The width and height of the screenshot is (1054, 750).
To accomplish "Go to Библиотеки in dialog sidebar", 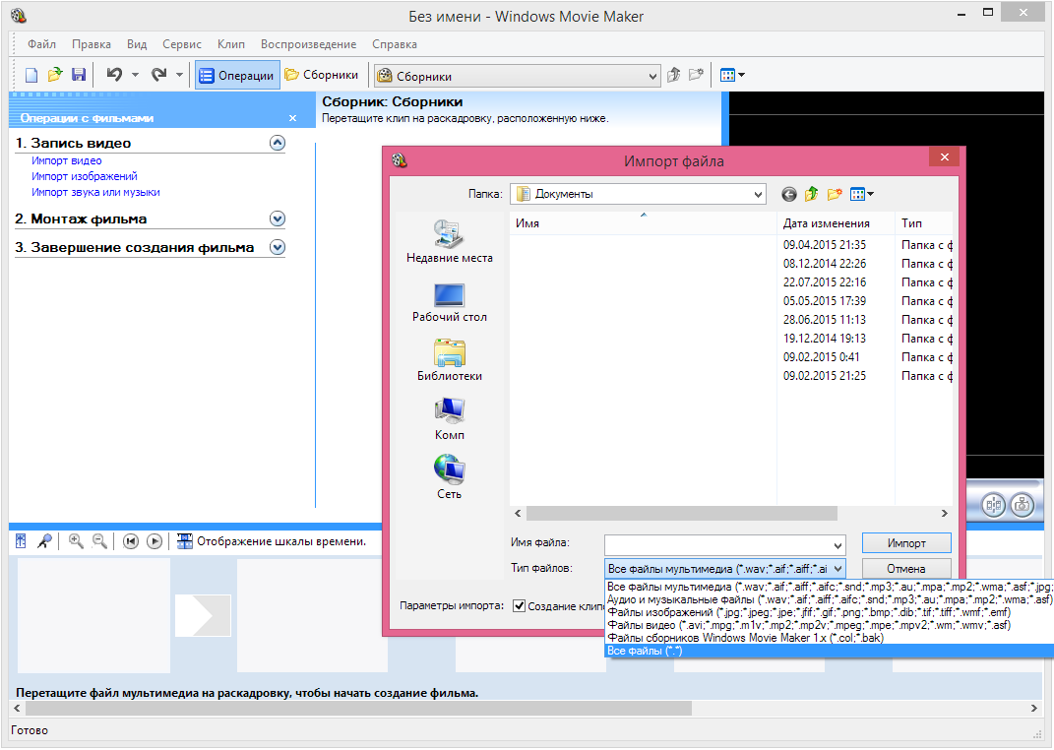I will pos(449,359).
